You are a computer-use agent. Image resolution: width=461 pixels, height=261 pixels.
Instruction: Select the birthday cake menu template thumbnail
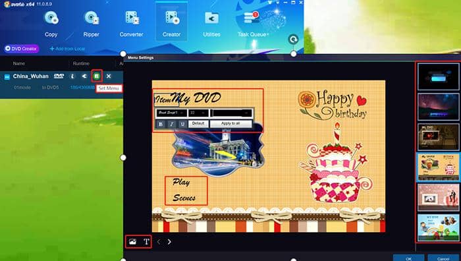tap(438, 167)
